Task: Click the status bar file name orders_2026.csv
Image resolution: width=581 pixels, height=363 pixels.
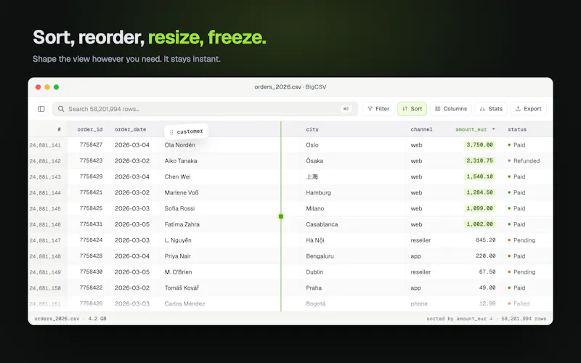Action: point(57,319)
